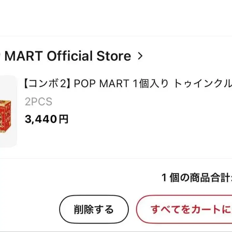Select the 2PCS variant label
Image resolution: width=232 pixels, height=232 pixels.
click(38, 102)
